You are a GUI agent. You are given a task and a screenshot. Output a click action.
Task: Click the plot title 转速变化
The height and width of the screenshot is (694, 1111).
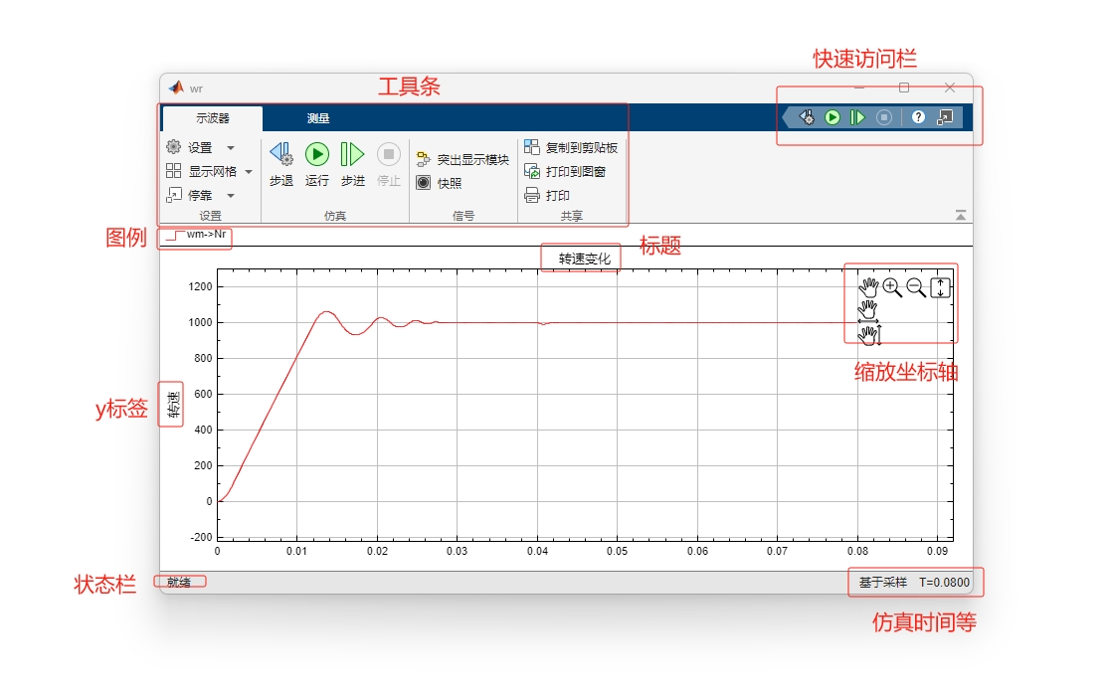point(585,259)
